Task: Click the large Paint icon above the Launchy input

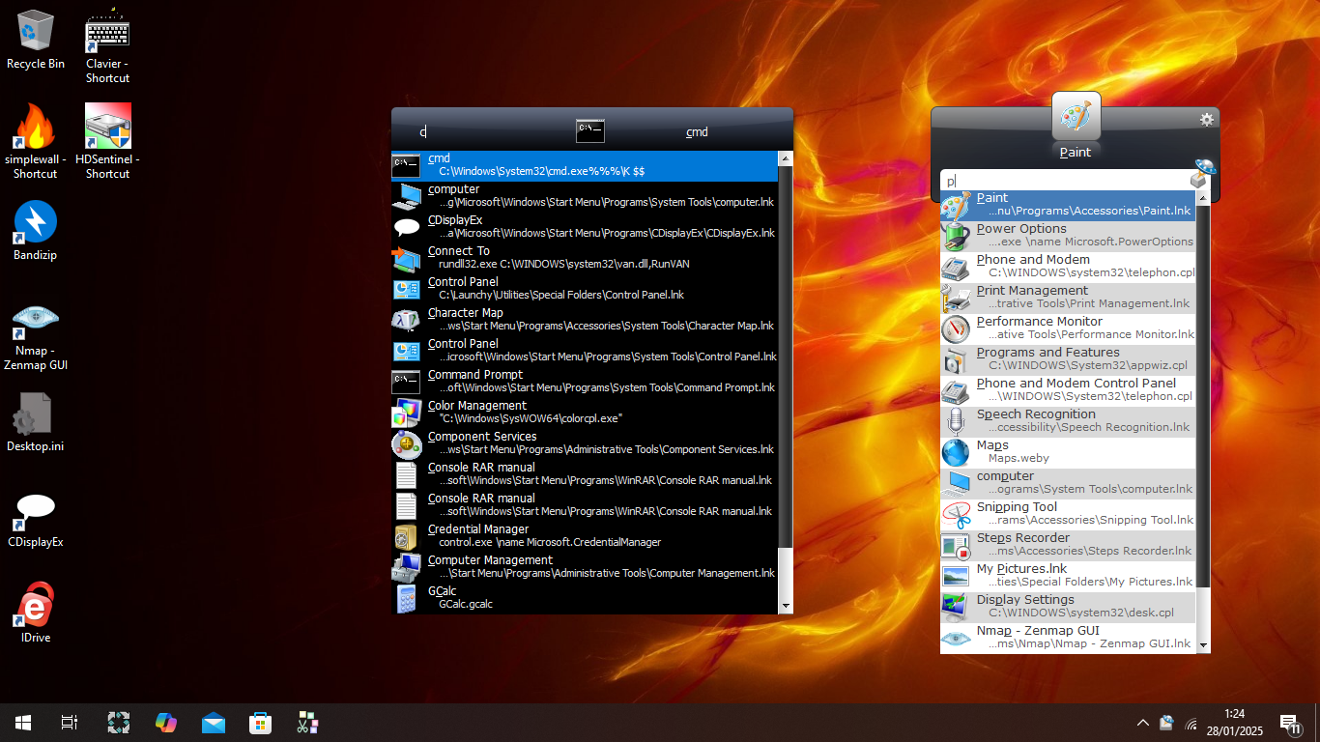Action: coord(1076,116)
